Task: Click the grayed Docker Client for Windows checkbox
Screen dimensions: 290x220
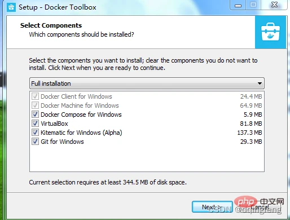Action: point(35,96)
